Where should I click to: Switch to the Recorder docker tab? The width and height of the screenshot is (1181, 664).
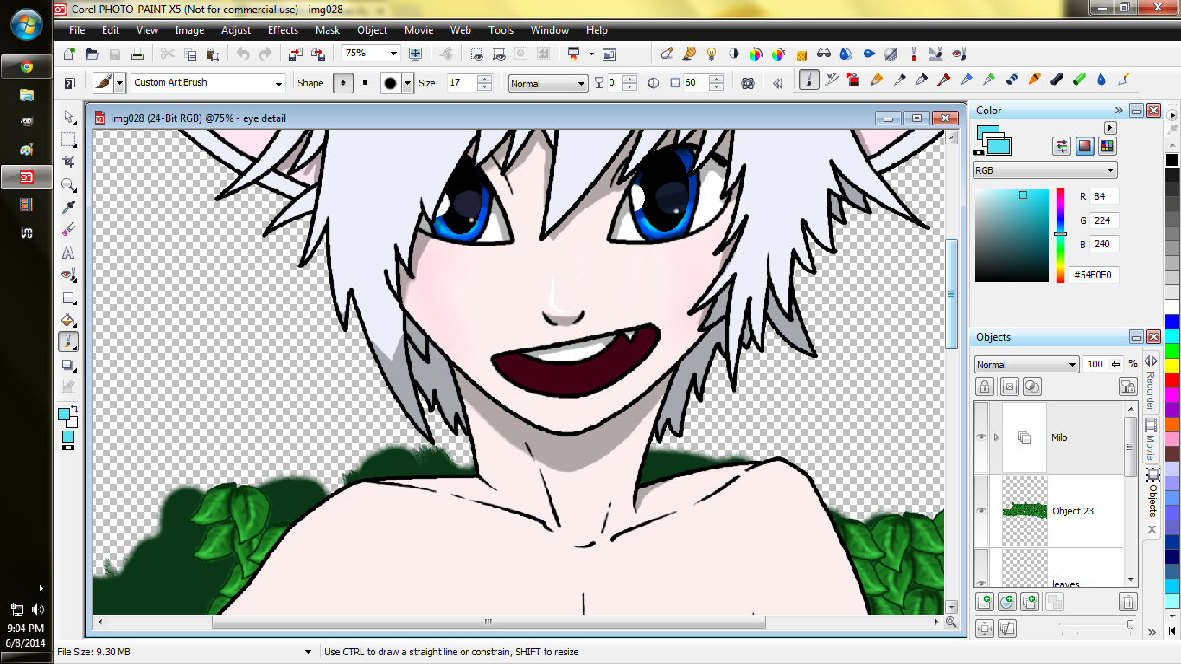tap(1151, 382)
